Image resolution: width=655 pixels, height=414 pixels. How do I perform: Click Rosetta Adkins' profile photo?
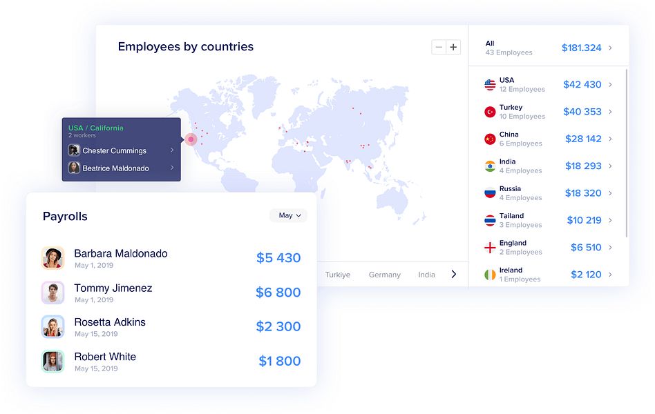(x=53, y=326)
